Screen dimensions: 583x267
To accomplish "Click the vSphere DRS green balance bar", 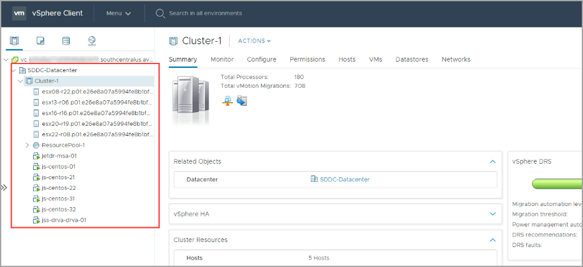I will (x=557, y=184).
